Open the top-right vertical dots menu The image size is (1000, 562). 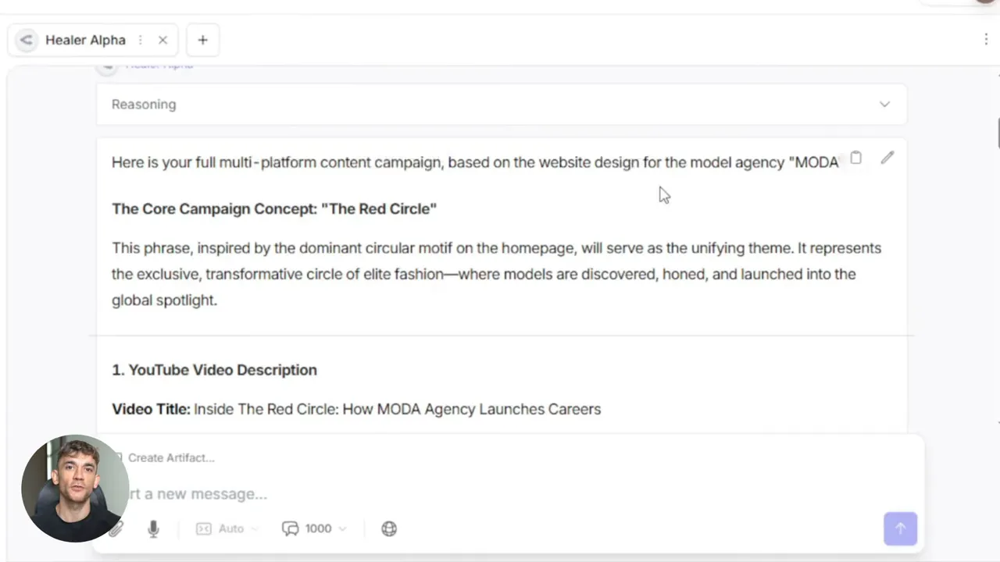tap(986, 39)
